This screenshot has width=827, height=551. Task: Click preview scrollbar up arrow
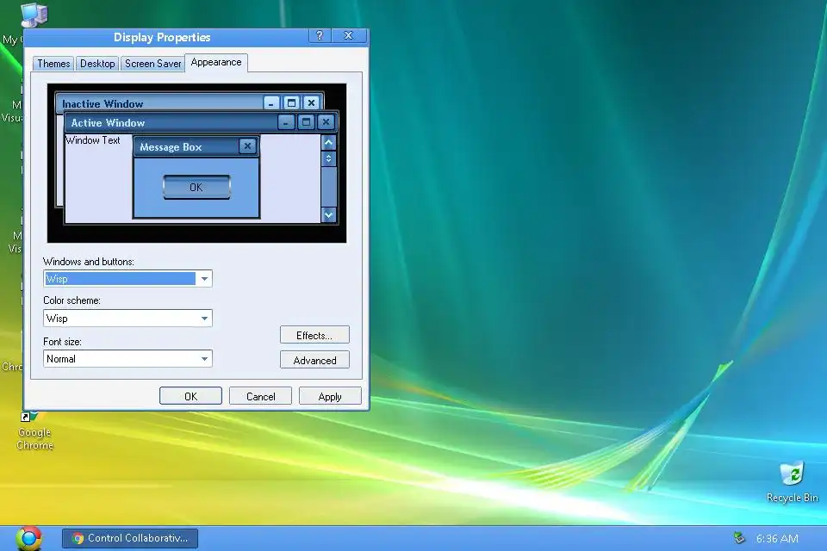[328, 142]
